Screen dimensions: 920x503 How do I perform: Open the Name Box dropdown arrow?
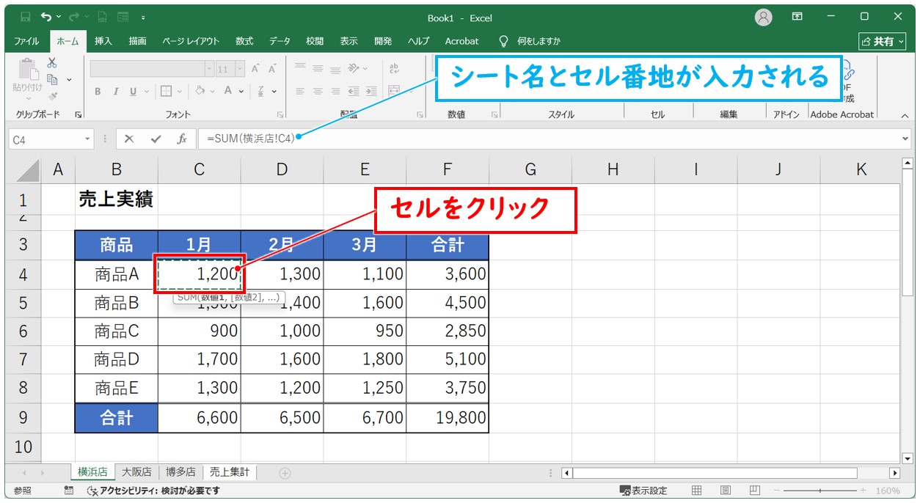tap(88, 139)
